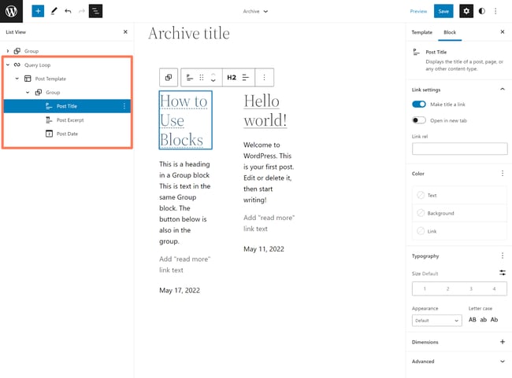Open the Settings gear panel
The image size is (512, 378).
pyautogui.click(x=466, y=11)
